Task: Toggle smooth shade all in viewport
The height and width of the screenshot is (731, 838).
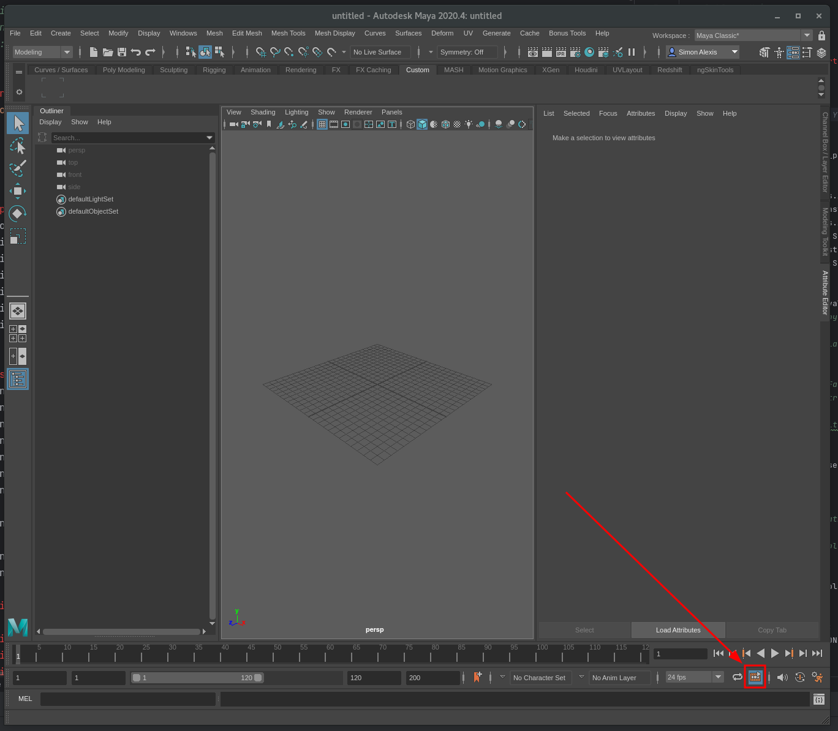Action: click(x=422, y=124)
